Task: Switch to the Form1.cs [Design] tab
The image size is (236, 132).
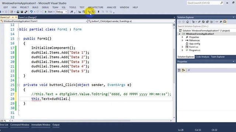Action: (x=28, y=17)
